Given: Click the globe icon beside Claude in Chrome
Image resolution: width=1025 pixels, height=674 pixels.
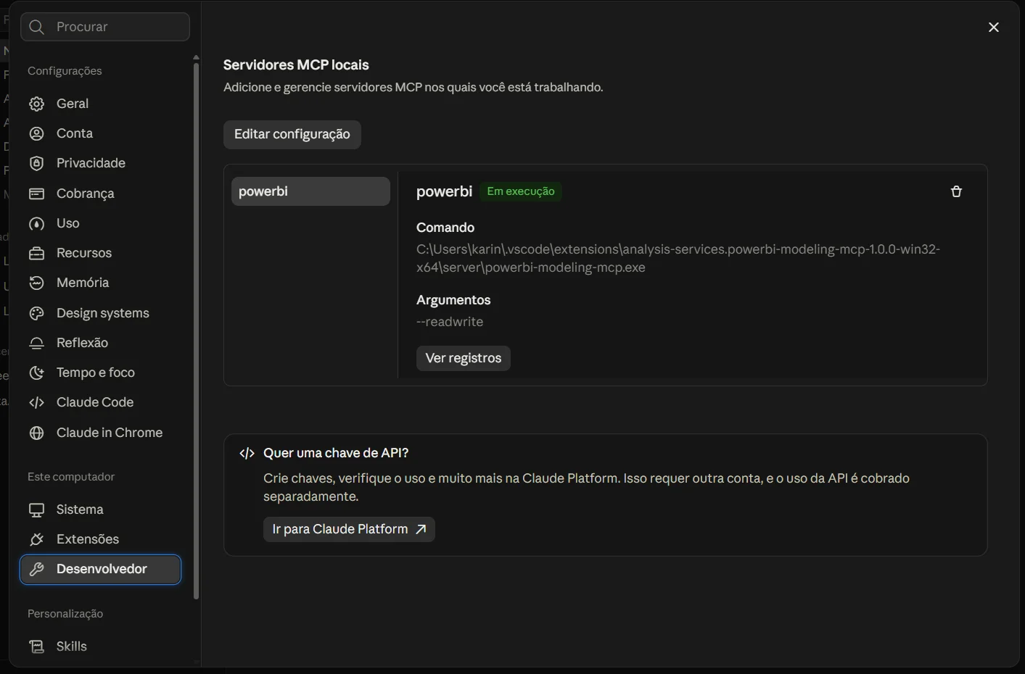Looking at the screenshot, I should pos(36,433).
